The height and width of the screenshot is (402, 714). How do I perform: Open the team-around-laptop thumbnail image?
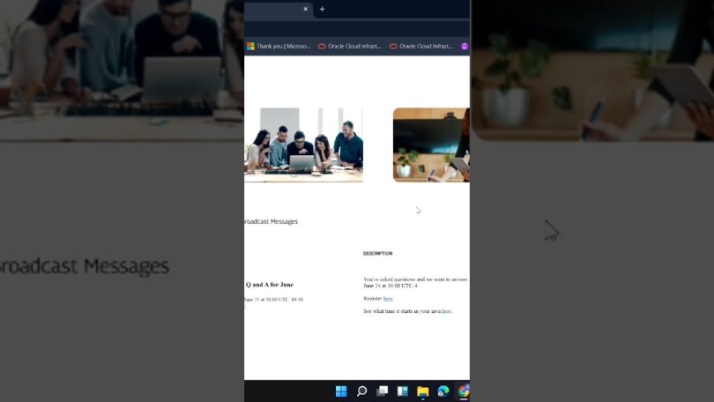click(x=304, y=145)
